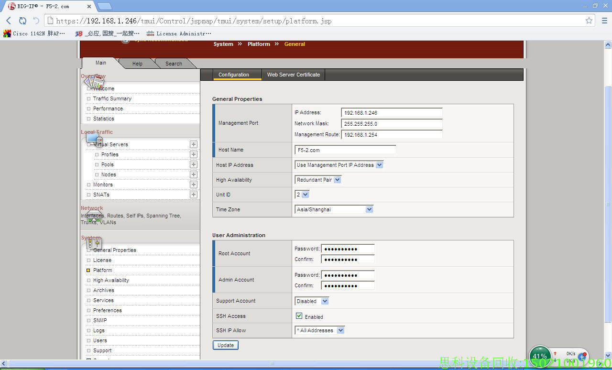Click the Host Name input field

[345, 150]
